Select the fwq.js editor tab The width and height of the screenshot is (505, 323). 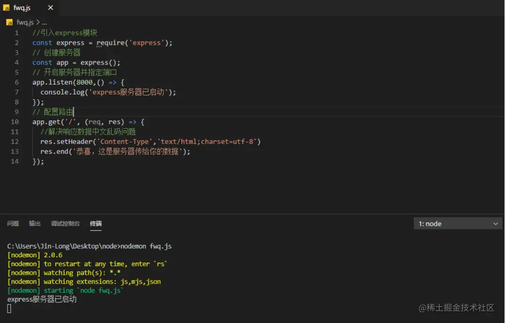[x=23, y=8]
